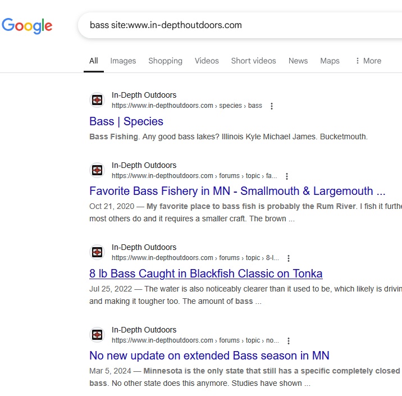The width and height of the screenshot is (402, 396).
Task: Open 8 lb Bass Caught in Blackfish Classic link
Action: click(206, 274)
